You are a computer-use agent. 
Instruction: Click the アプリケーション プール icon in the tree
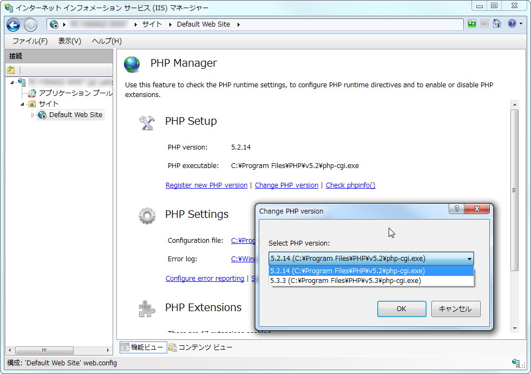coord(31,93)
